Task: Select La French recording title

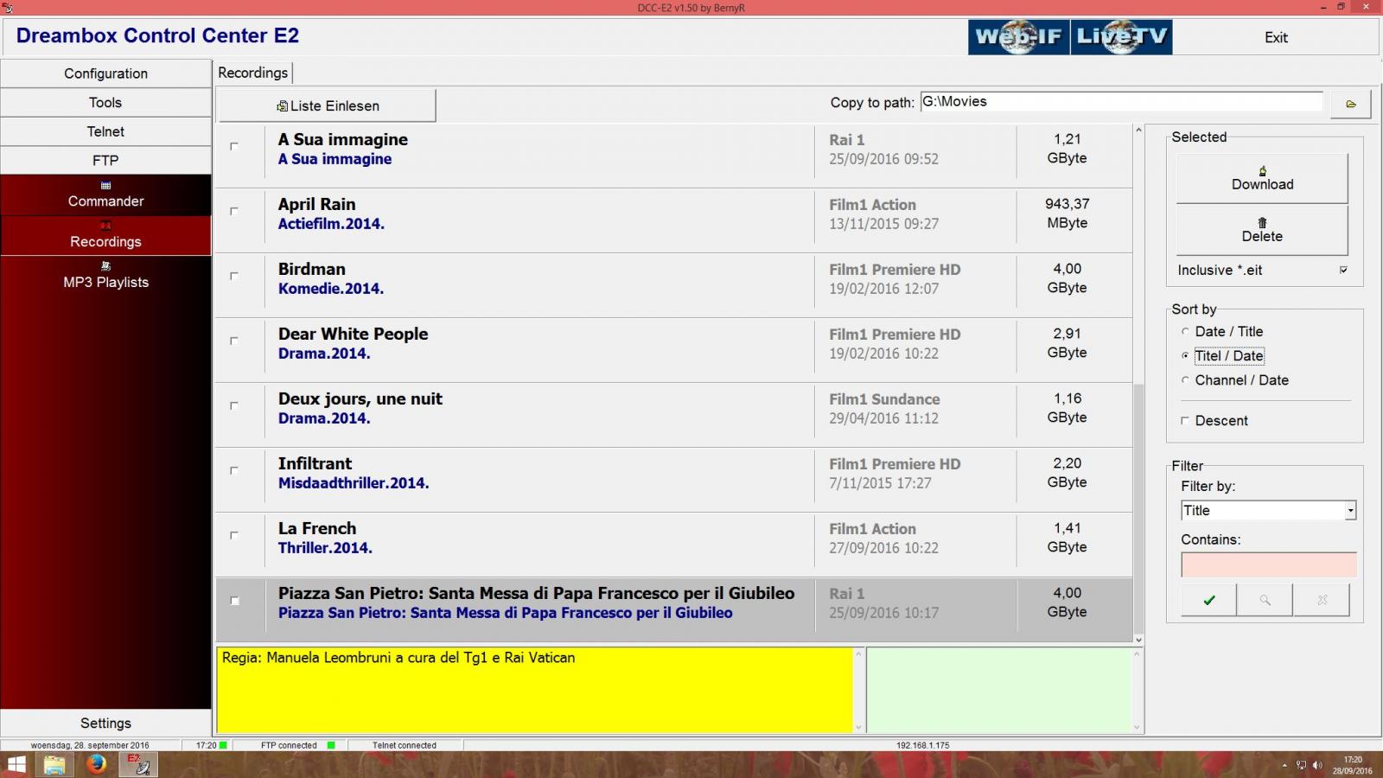Action: (x=317, y=528)
